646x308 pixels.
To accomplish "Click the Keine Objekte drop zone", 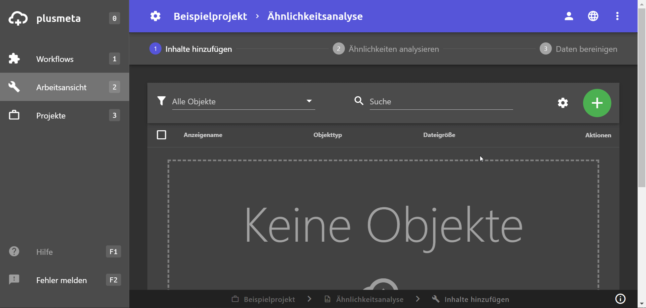I will coord(383,225).
